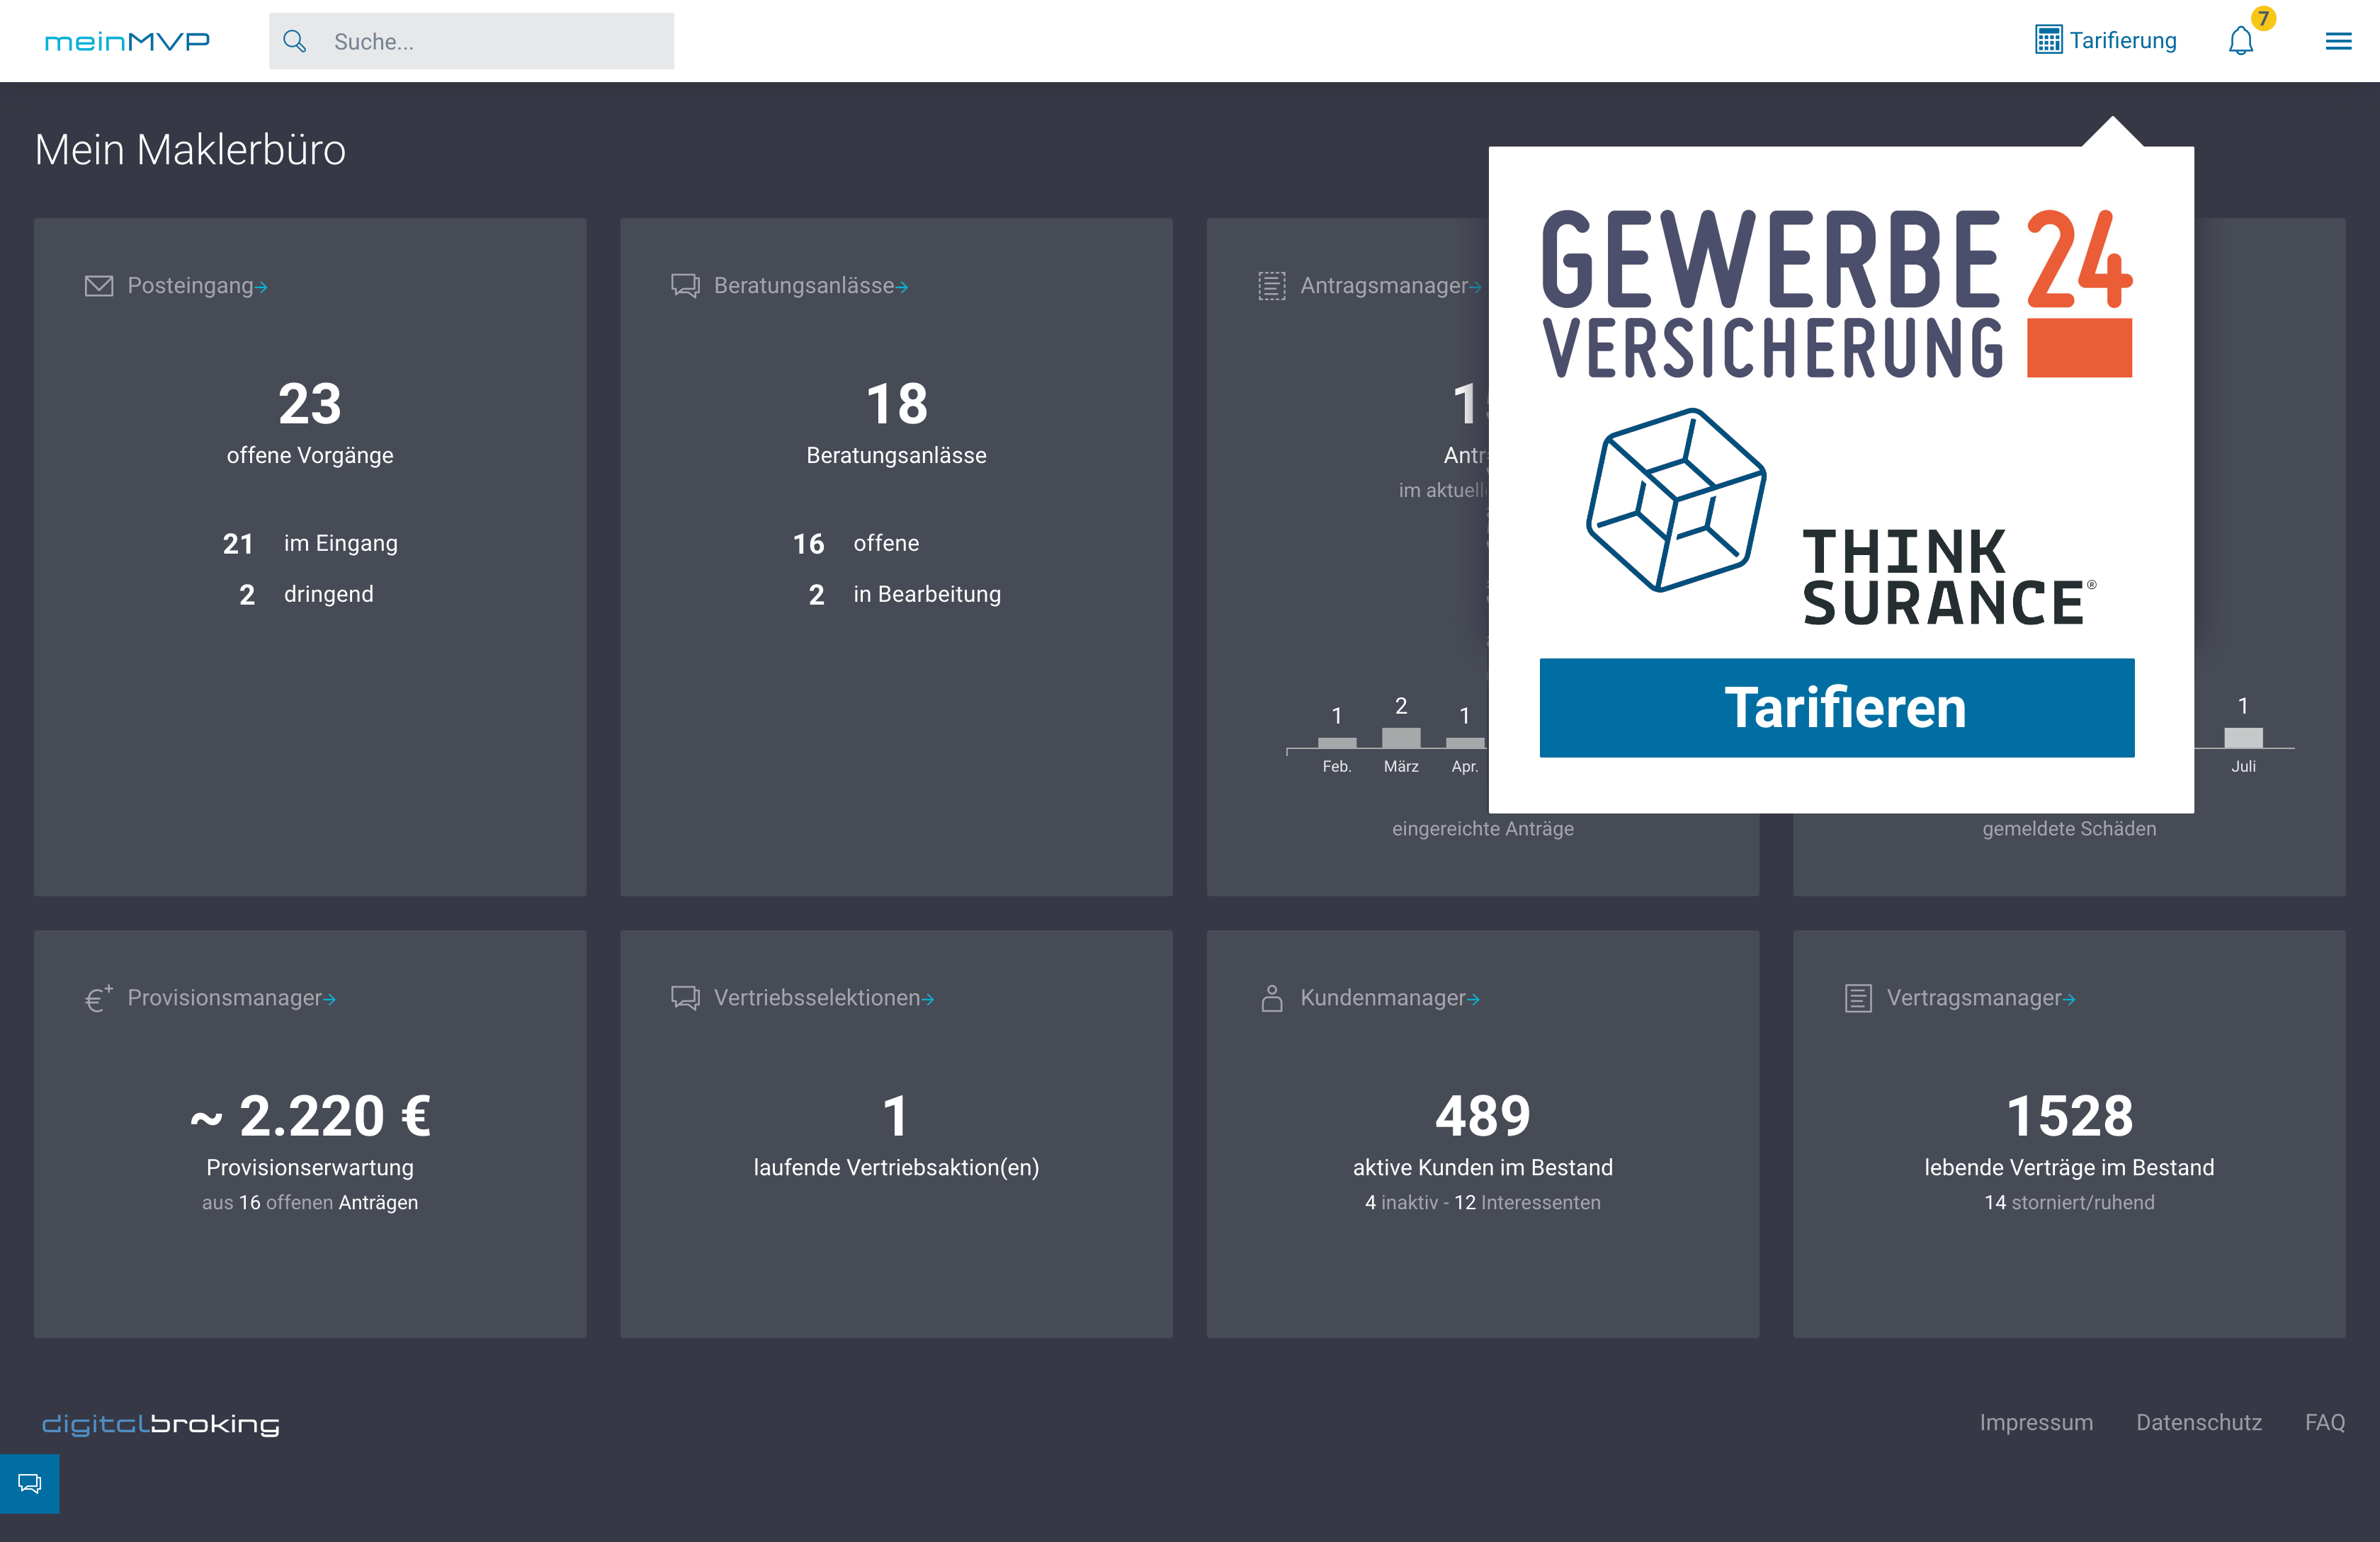Click the Mein Maklerbüro heading
The width and height of the screenshot is (2380, 1542).
pos(190,150)
